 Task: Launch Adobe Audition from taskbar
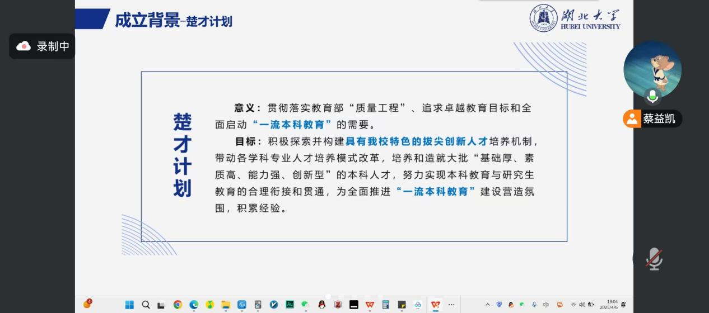click(290, 305)
